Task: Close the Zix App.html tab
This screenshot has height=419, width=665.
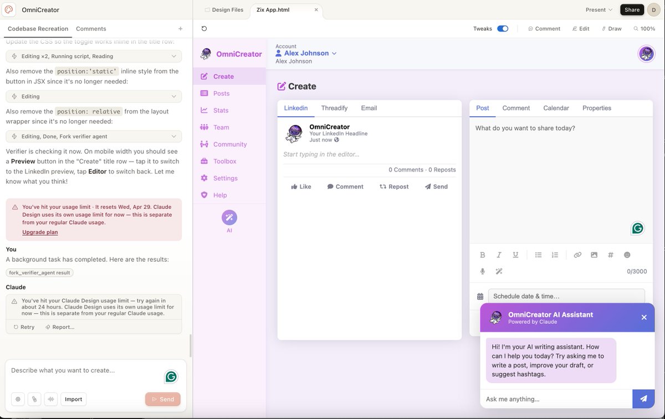Action: coord(316,9)
